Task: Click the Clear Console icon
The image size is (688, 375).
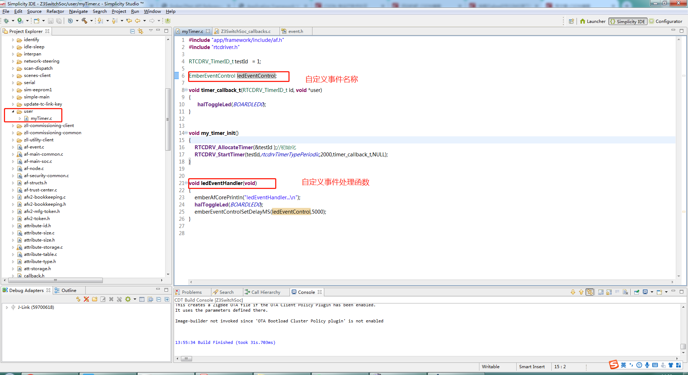Action: [626, 292]
